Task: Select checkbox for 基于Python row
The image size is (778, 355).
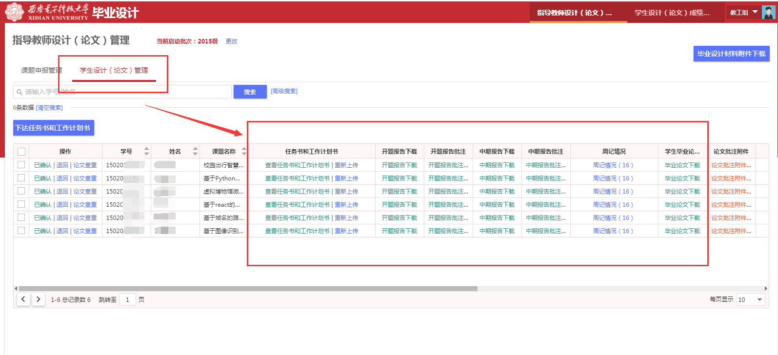Action: pos(21,178)
